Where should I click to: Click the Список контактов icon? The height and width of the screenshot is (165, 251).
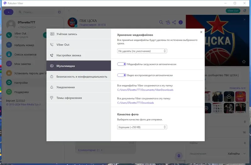(x=9, y=54)
